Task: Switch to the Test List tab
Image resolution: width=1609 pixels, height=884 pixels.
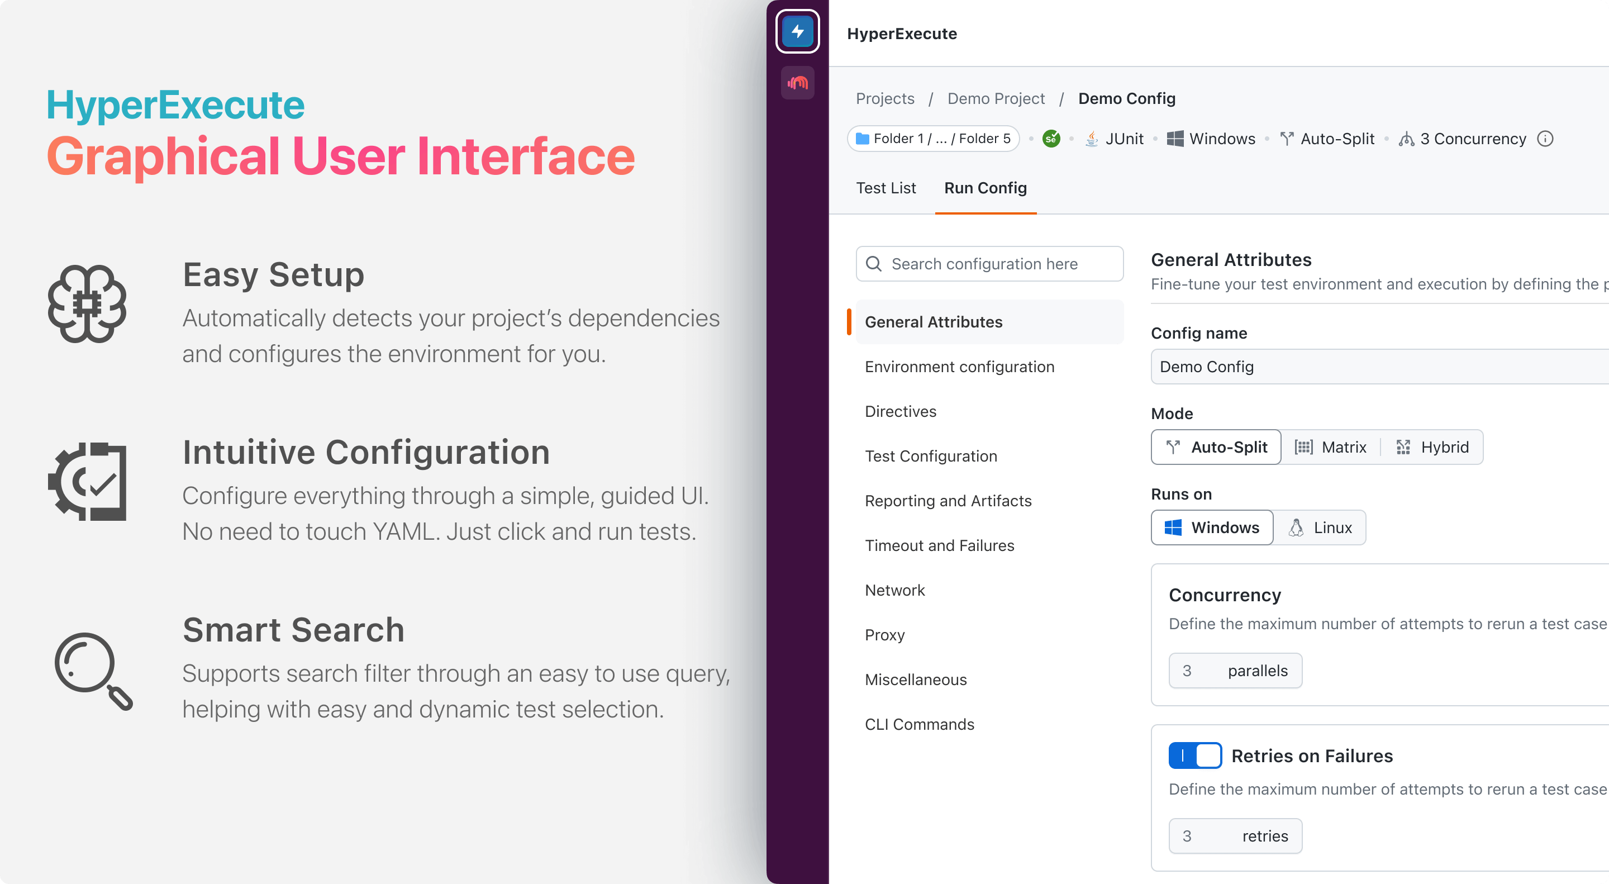Action: [x=885, y=188]
